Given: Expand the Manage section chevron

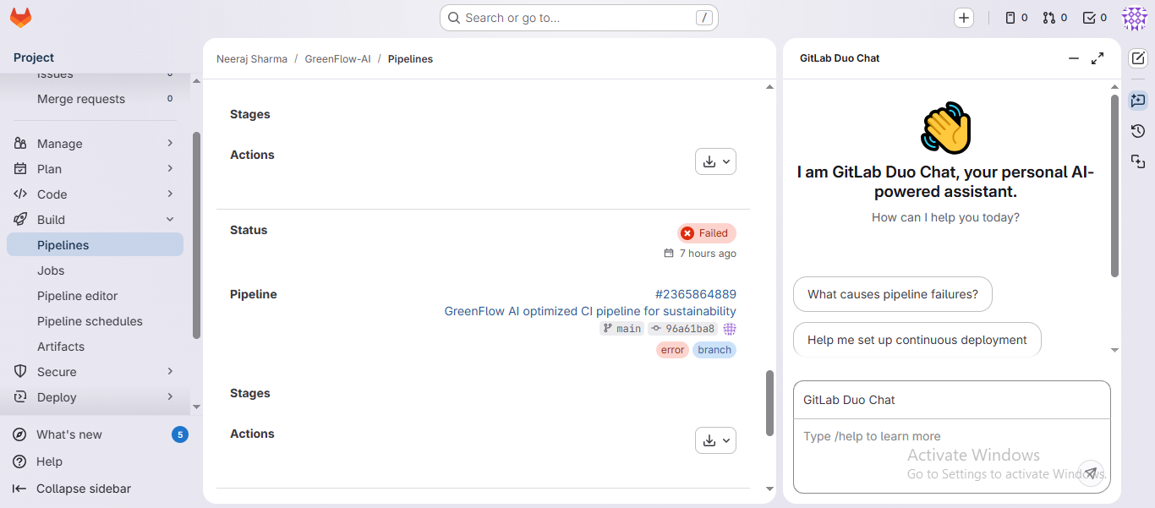Looking at the screenshot, I should pyautogui.click(x=170, y=144).
